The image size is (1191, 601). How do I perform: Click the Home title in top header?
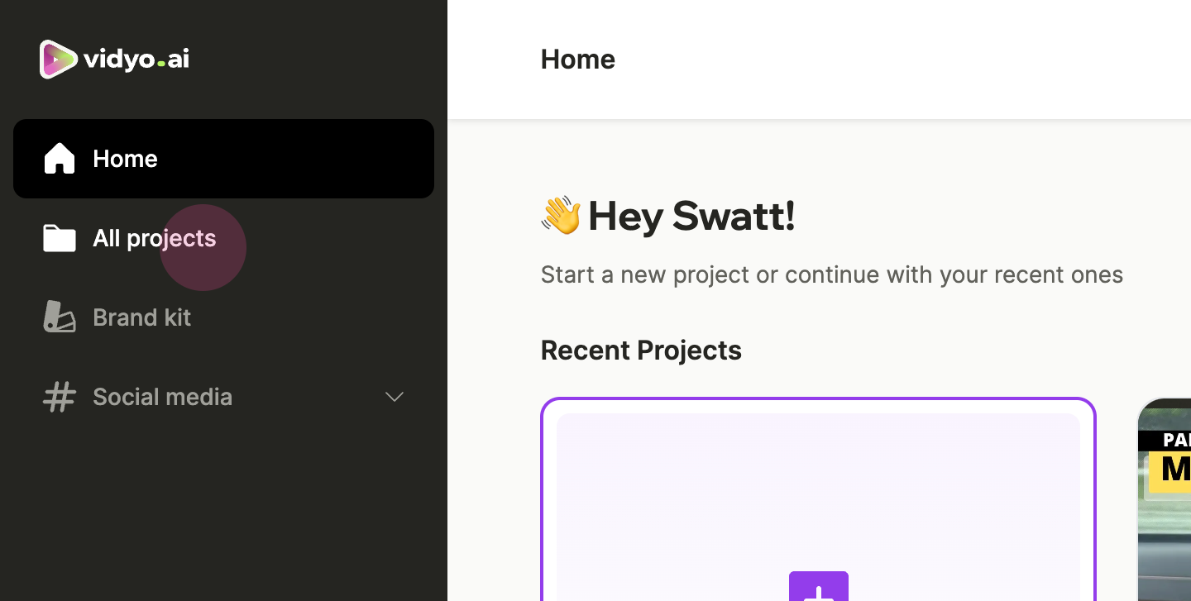tap(578, 60)
